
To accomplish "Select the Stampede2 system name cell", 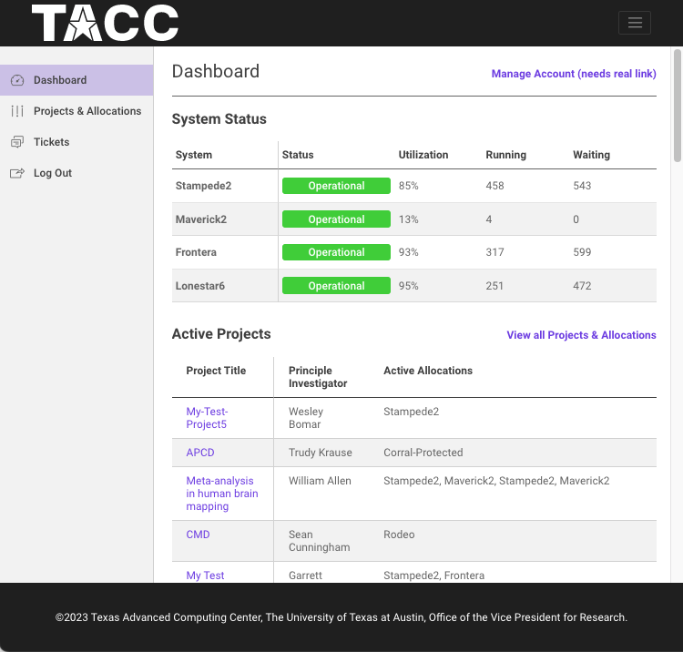I will coord(203,186).
